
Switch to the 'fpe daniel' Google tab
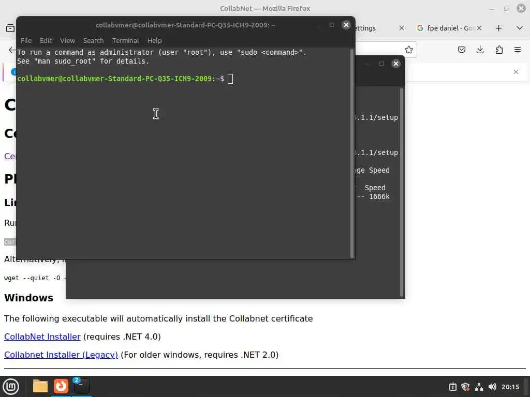coord(446,28)
